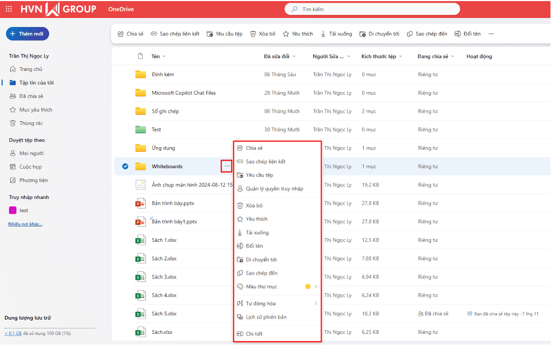This screenshot has height=345, width=551.
Task: Choose Đổi tên in the context menu
Action: (x=277, y=246)
